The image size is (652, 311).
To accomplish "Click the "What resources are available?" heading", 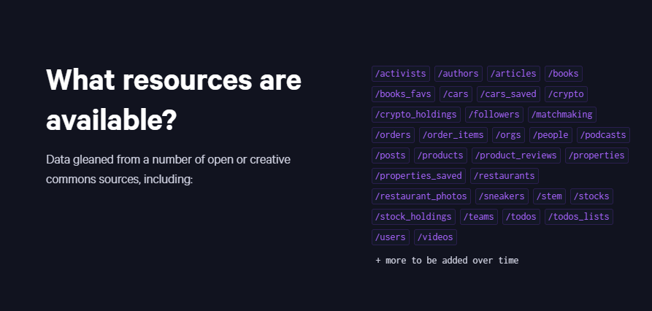I will (x=173, y=100).
